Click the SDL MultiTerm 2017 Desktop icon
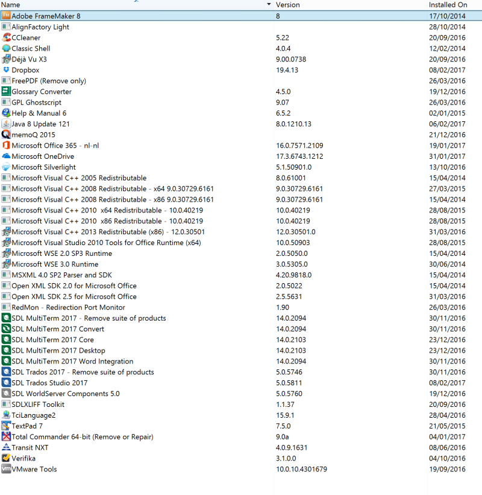 click(6, 350)
